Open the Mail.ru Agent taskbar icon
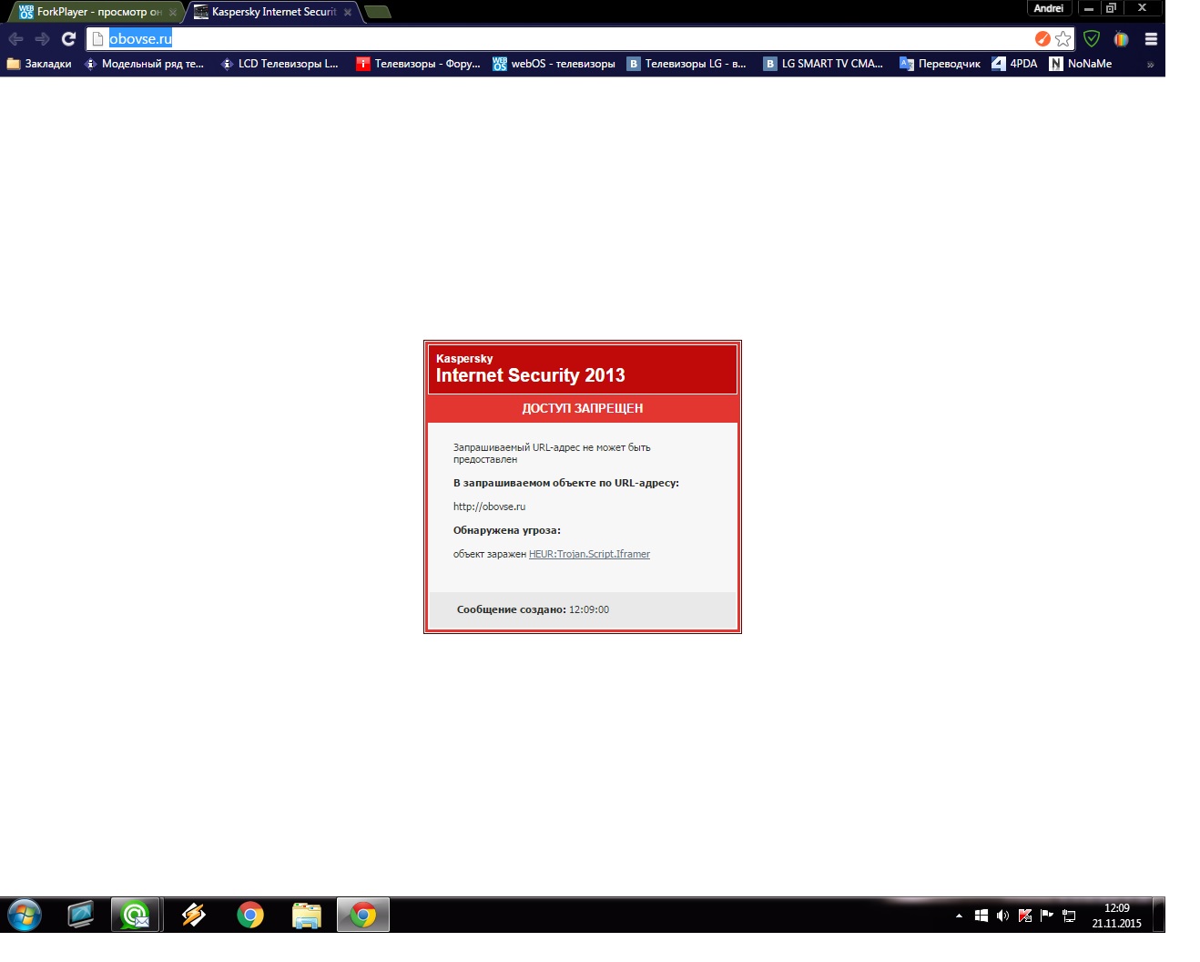 136,915
